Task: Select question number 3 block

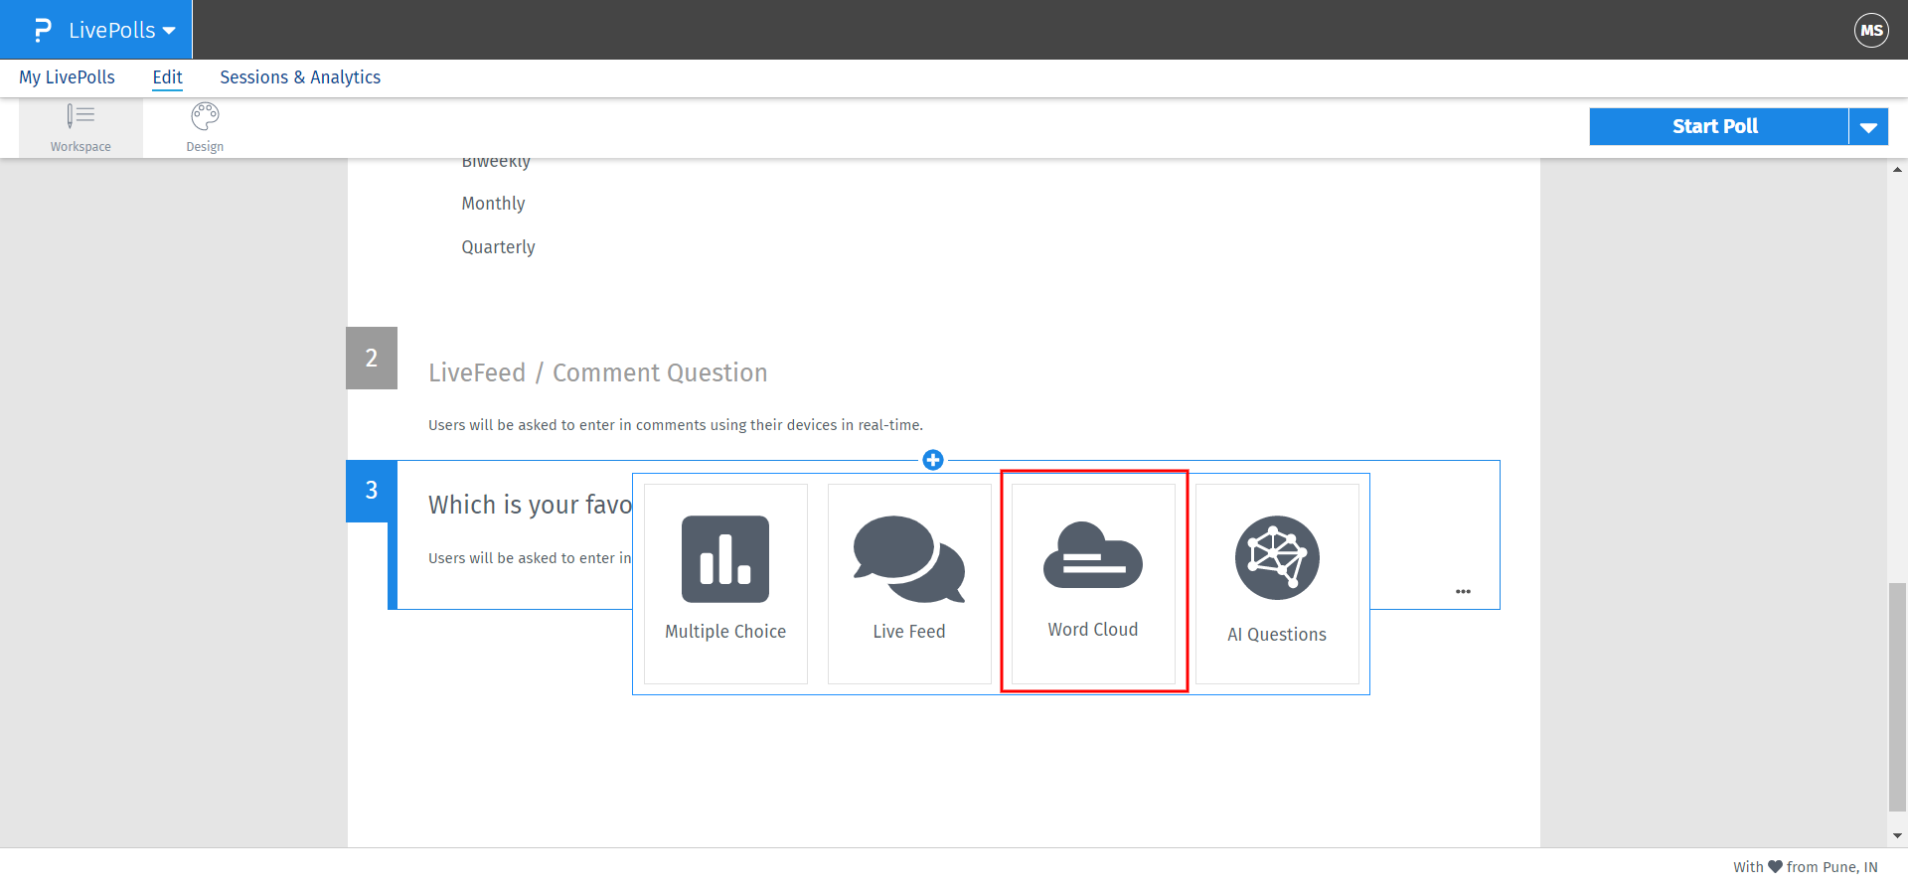Action: coord(372,490)
